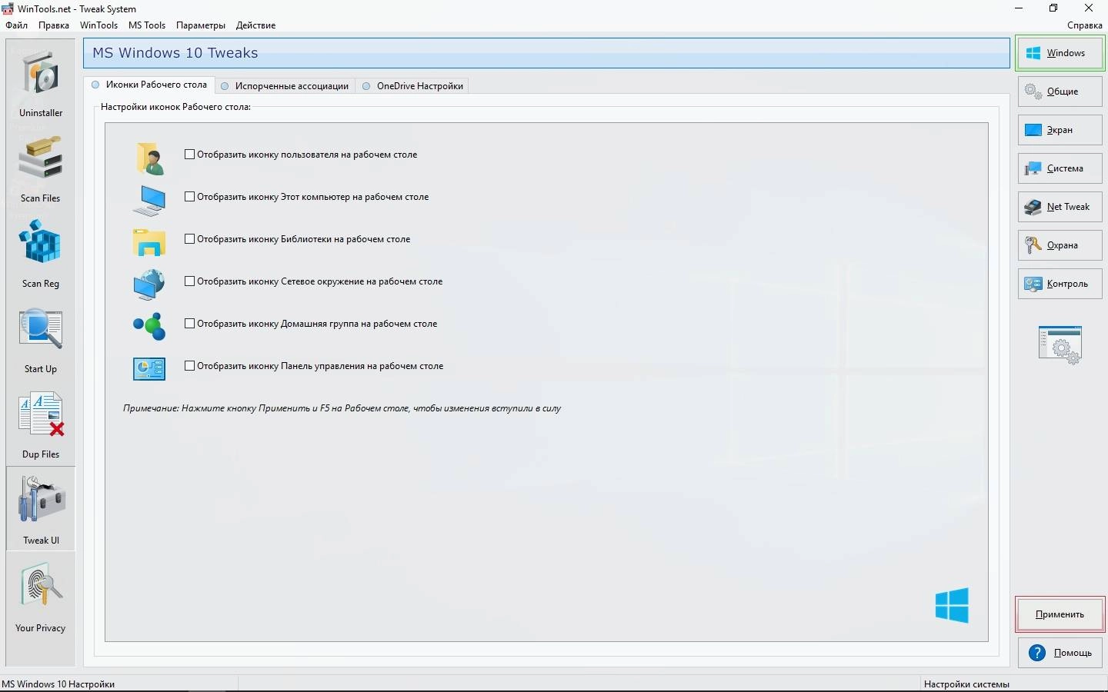Open the Net Tweak section

click(x=1060, y=207)
